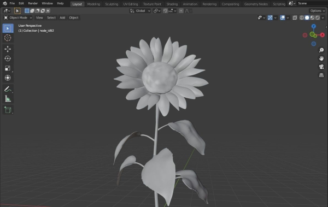Image resolution: width=328 pixels, height=207 pixels.
Task: Open the Options dropdown
Action: (317, 11)
